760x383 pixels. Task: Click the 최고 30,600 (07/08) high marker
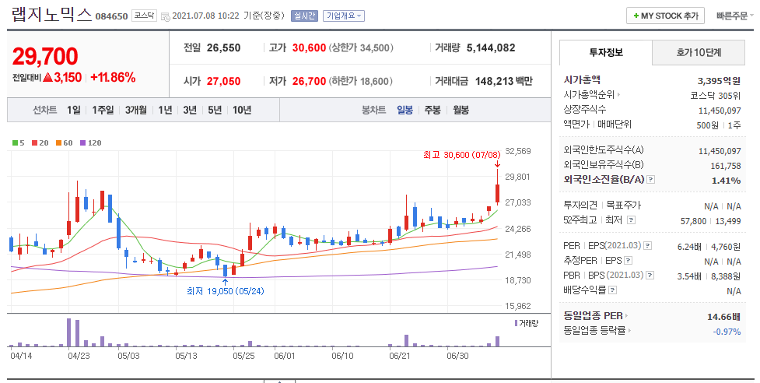click(461, 155)
